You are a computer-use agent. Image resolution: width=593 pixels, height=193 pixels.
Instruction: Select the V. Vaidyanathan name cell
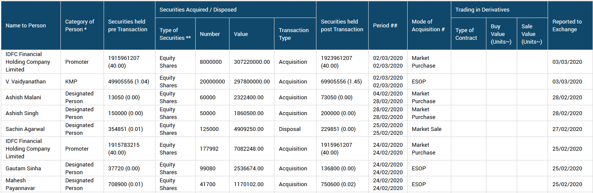[x=26, y=82]
